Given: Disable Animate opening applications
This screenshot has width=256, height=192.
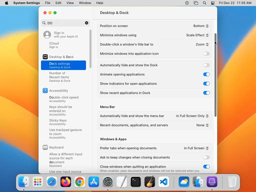Looking at the screenshot, I should coord(206,74).
